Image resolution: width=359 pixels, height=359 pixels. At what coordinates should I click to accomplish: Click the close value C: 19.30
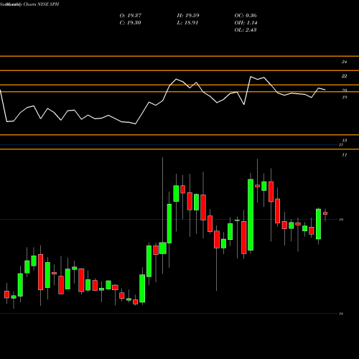[130, 23]
